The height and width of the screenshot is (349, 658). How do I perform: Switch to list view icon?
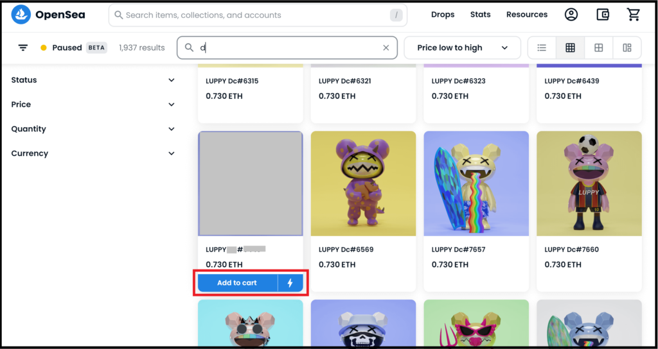[542, 47]
